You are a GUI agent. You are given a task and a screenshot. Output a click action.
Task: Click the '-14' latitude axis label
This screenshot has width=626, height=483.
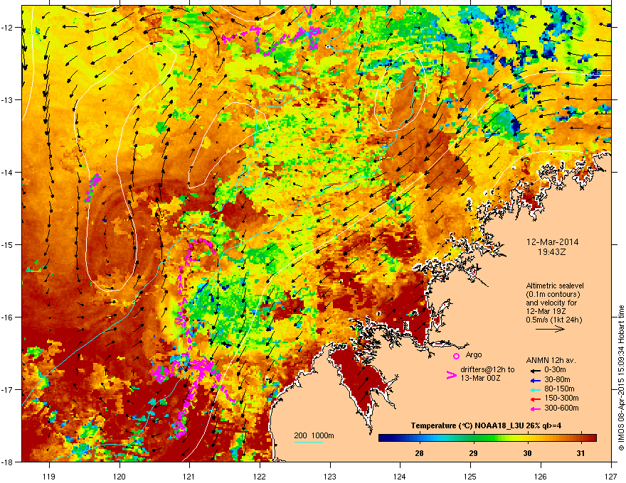point(7,172)
